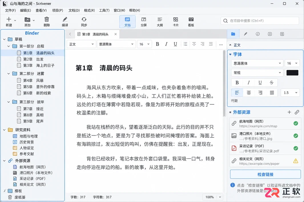Switch to 卡片 corkboard view

pyautogui.click(x=176, y=22)
